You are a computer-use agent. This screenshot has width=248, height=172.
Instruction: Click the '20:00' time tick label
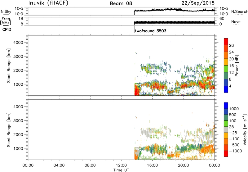pyautogui.click(x=183, y=165)
